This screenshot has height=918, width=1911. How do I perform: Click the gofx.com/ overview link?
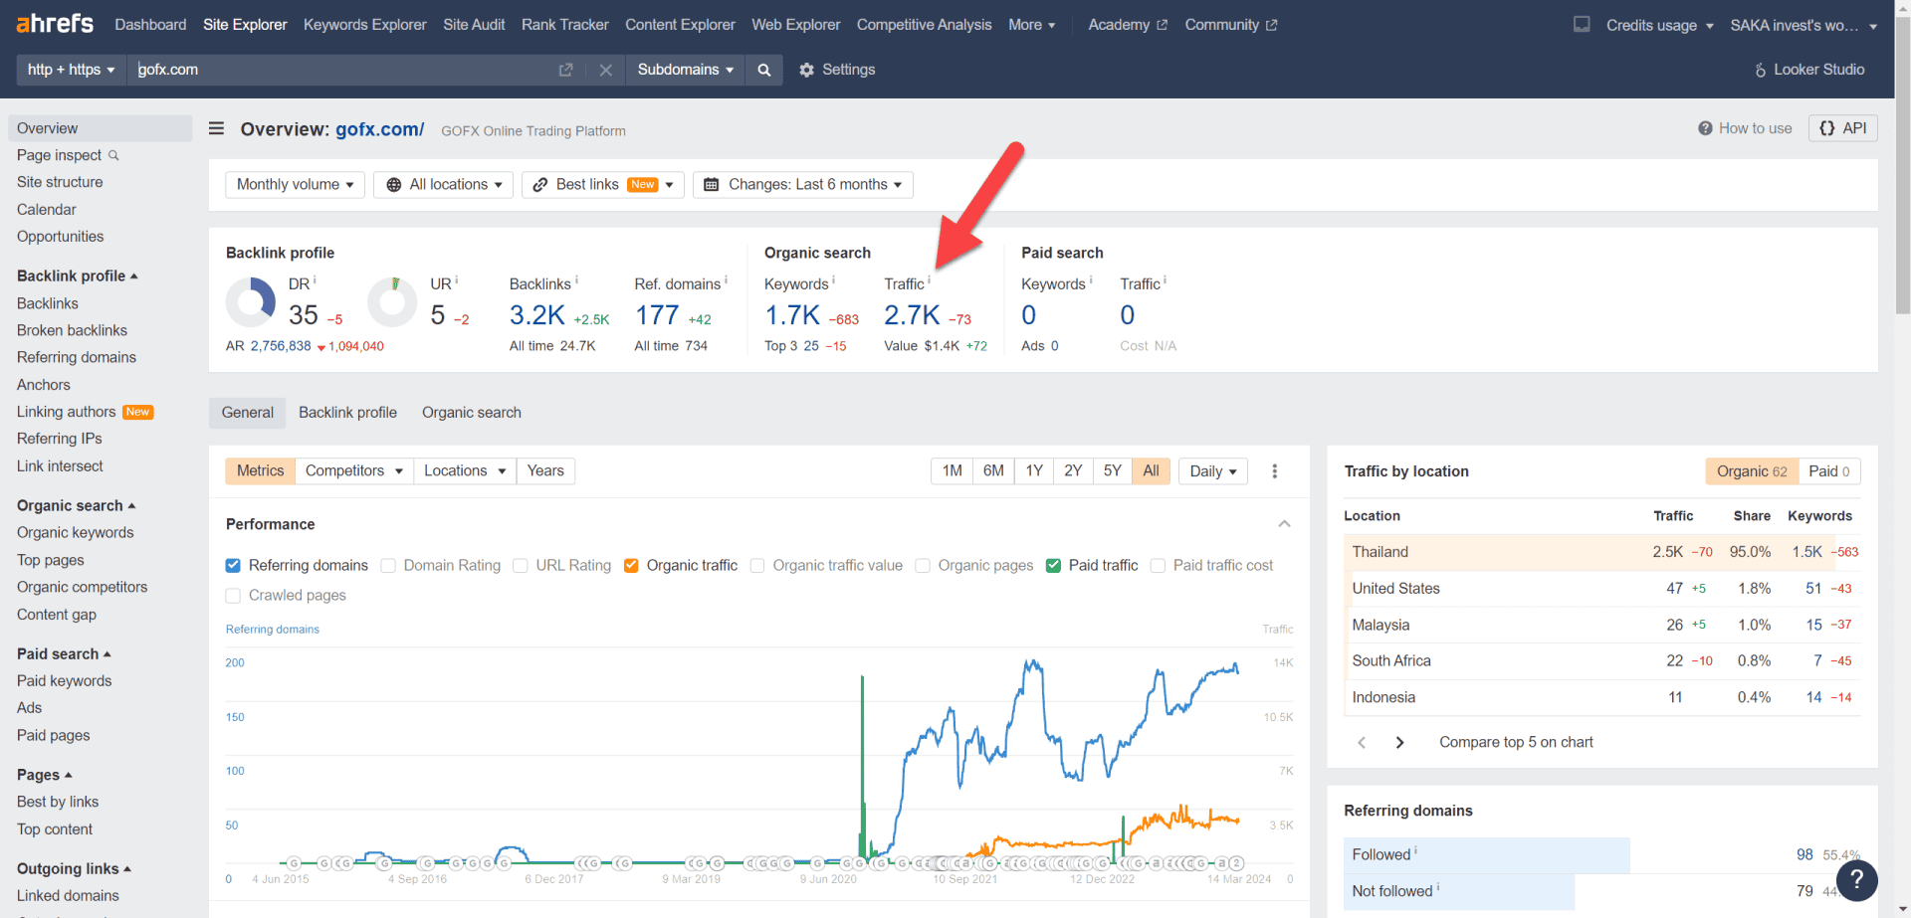click(x=379, y=129)
